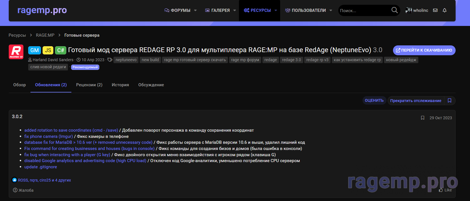Viewport: 470px width, 201px height.
Task: Select the neptuneevo tag
Action: pyautogui.click(x=126, y=60)
